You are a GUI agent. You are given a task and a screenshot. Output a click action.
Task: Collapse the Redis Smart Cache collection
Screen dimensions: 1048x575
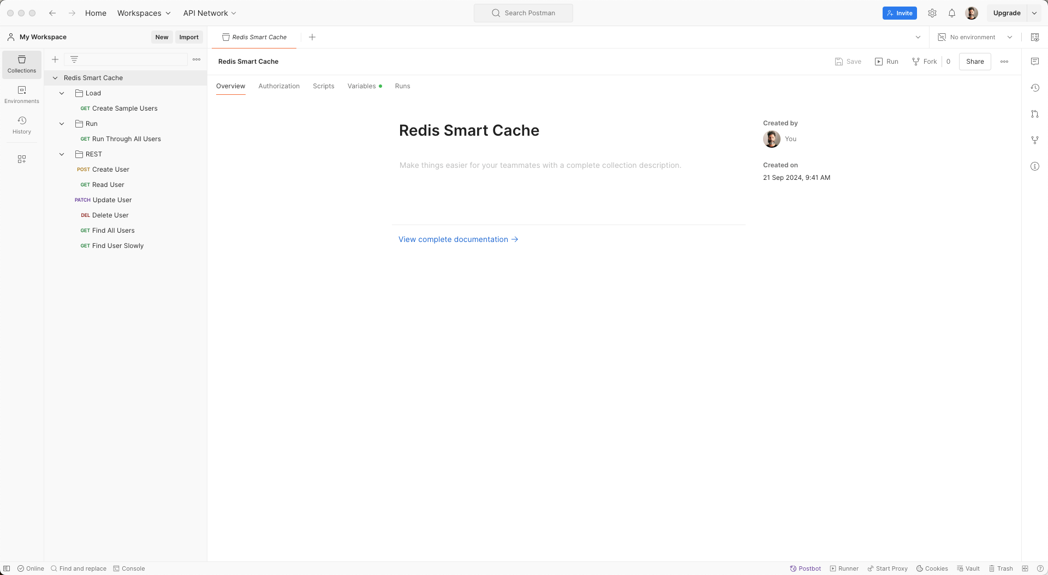pos(55,78)
